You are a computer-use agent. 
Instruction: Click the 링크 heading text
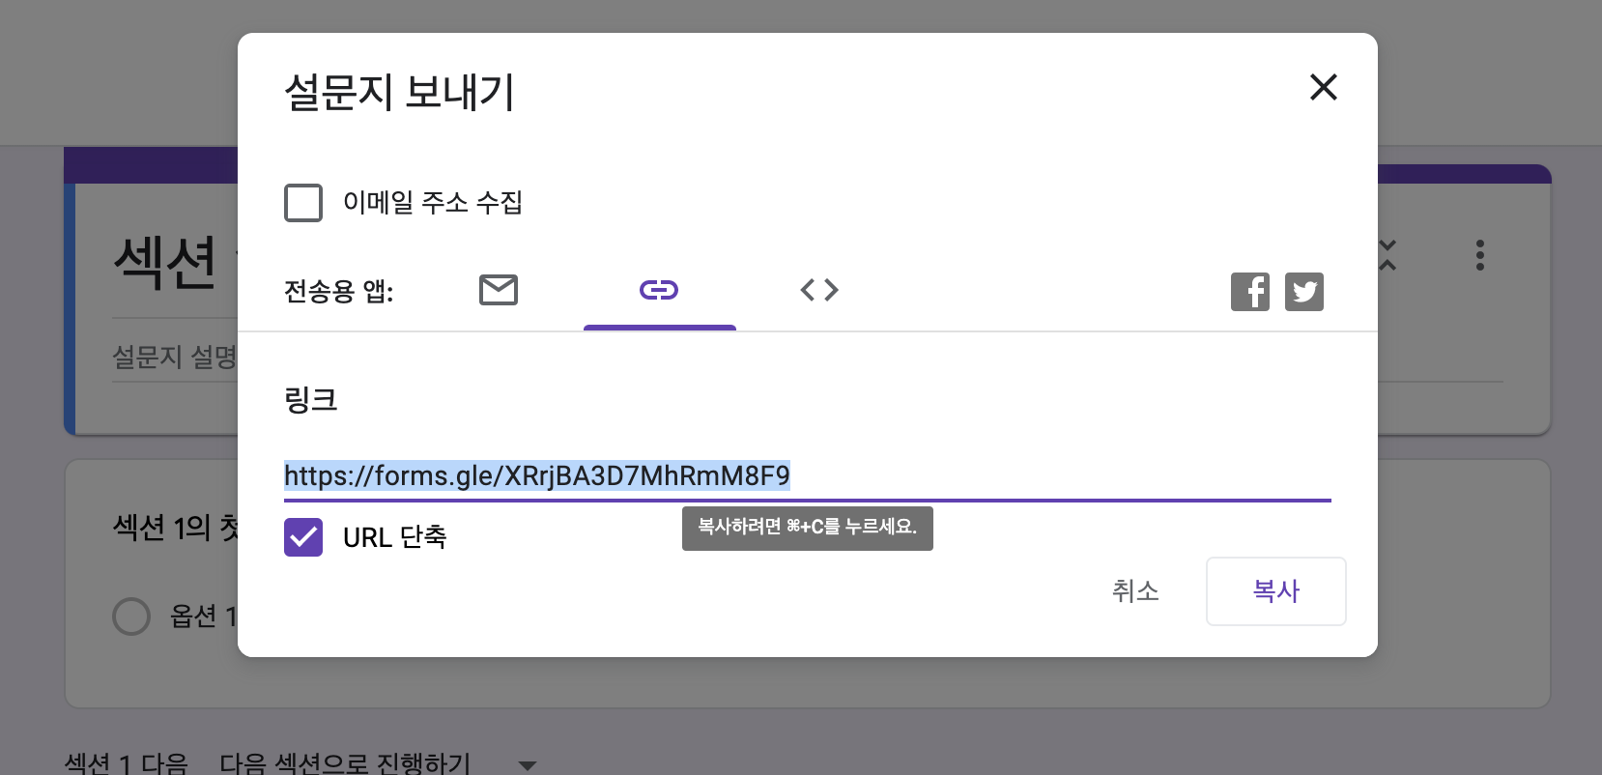click(310, 400)
